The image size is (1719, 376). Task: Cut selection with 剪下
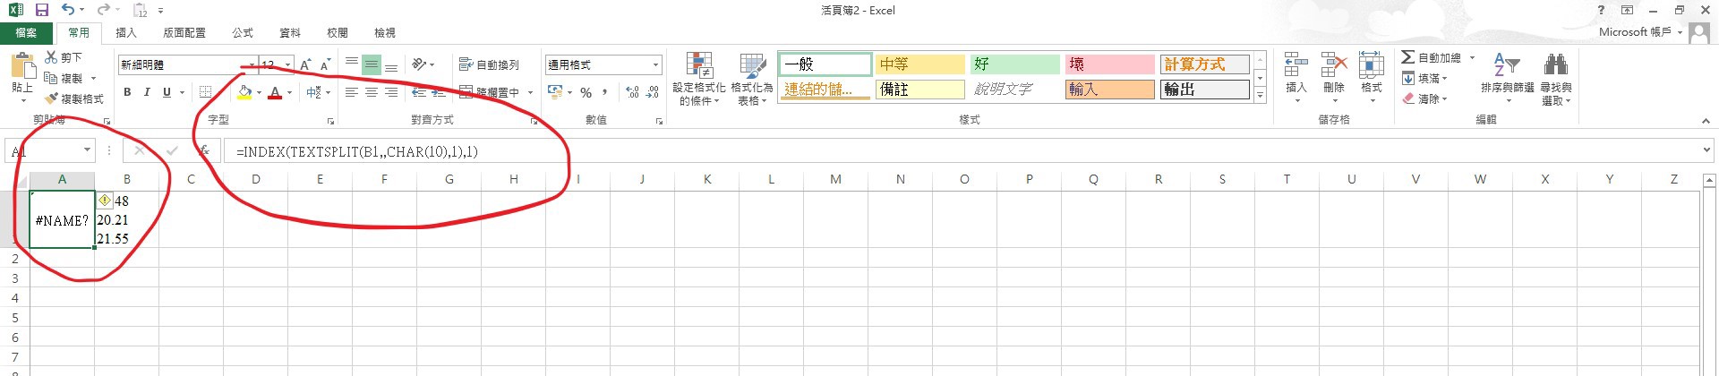[x=64, y=57]
